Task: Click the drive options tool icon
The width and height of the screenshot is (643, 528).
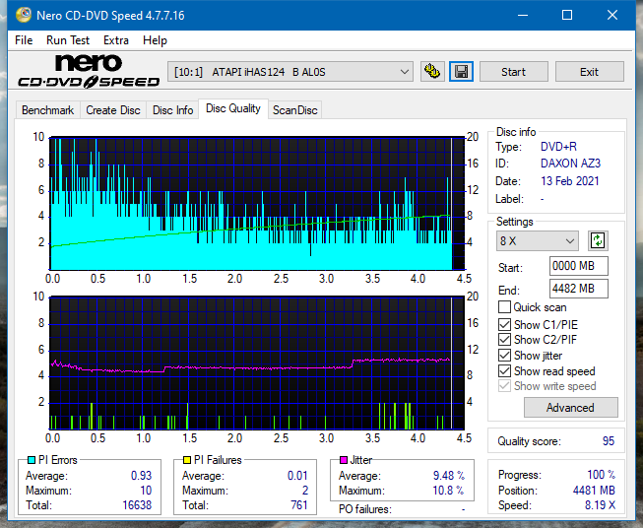Action: click(432, 72)
